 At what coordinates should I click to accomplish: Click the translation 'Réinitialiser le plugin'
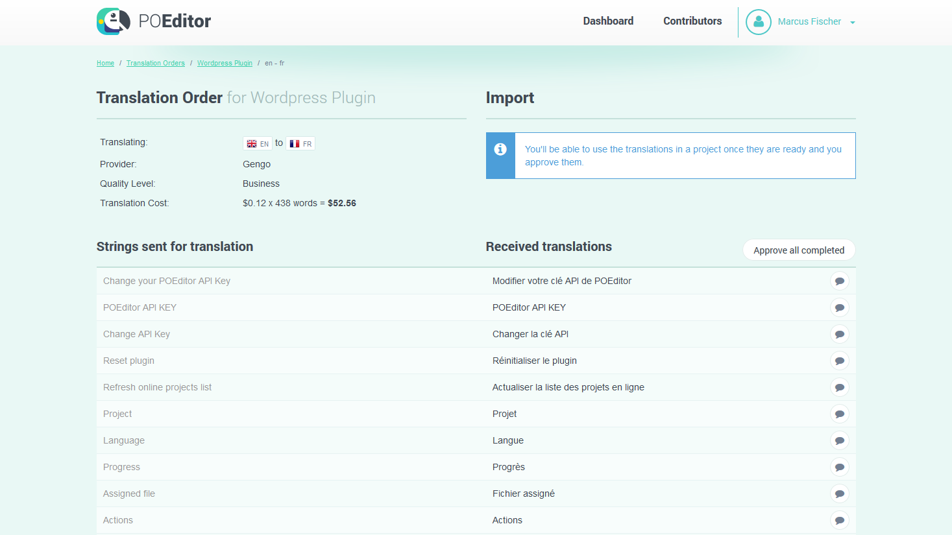pos(535,361)
